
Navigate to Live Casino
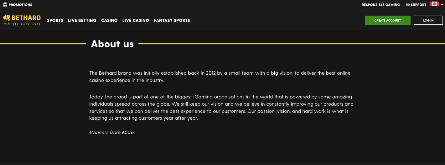tap(136, 20)
